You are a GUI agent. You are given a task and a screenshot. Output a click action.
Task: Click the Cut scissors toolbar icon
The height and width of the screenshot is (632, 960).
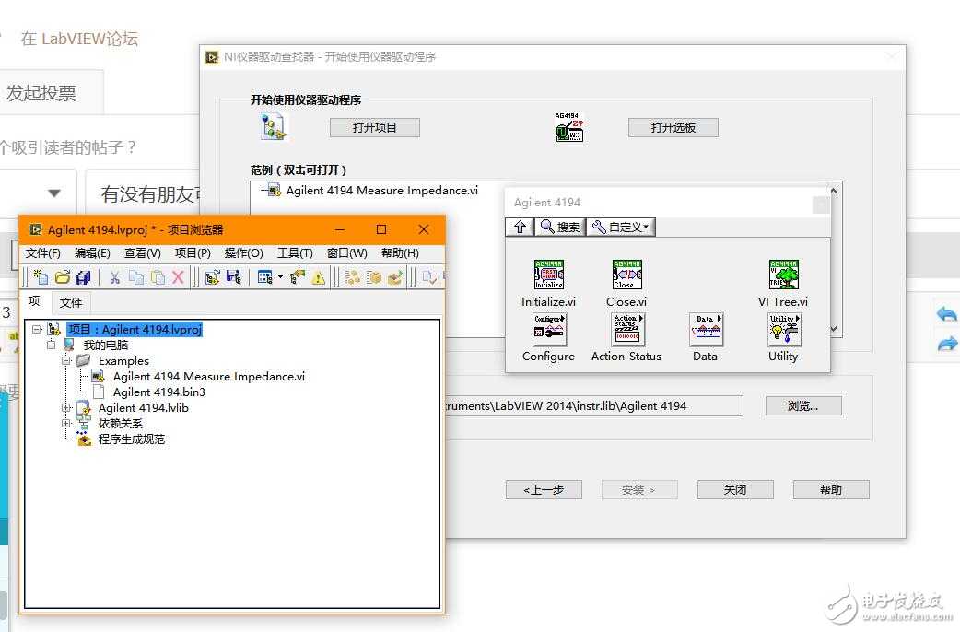[114, 277]
